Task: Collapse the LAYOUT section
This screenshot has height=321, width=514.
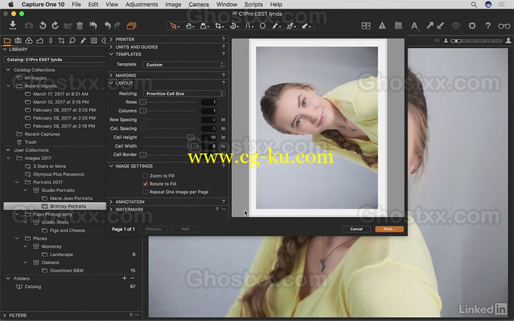Action: click(111, 83)
